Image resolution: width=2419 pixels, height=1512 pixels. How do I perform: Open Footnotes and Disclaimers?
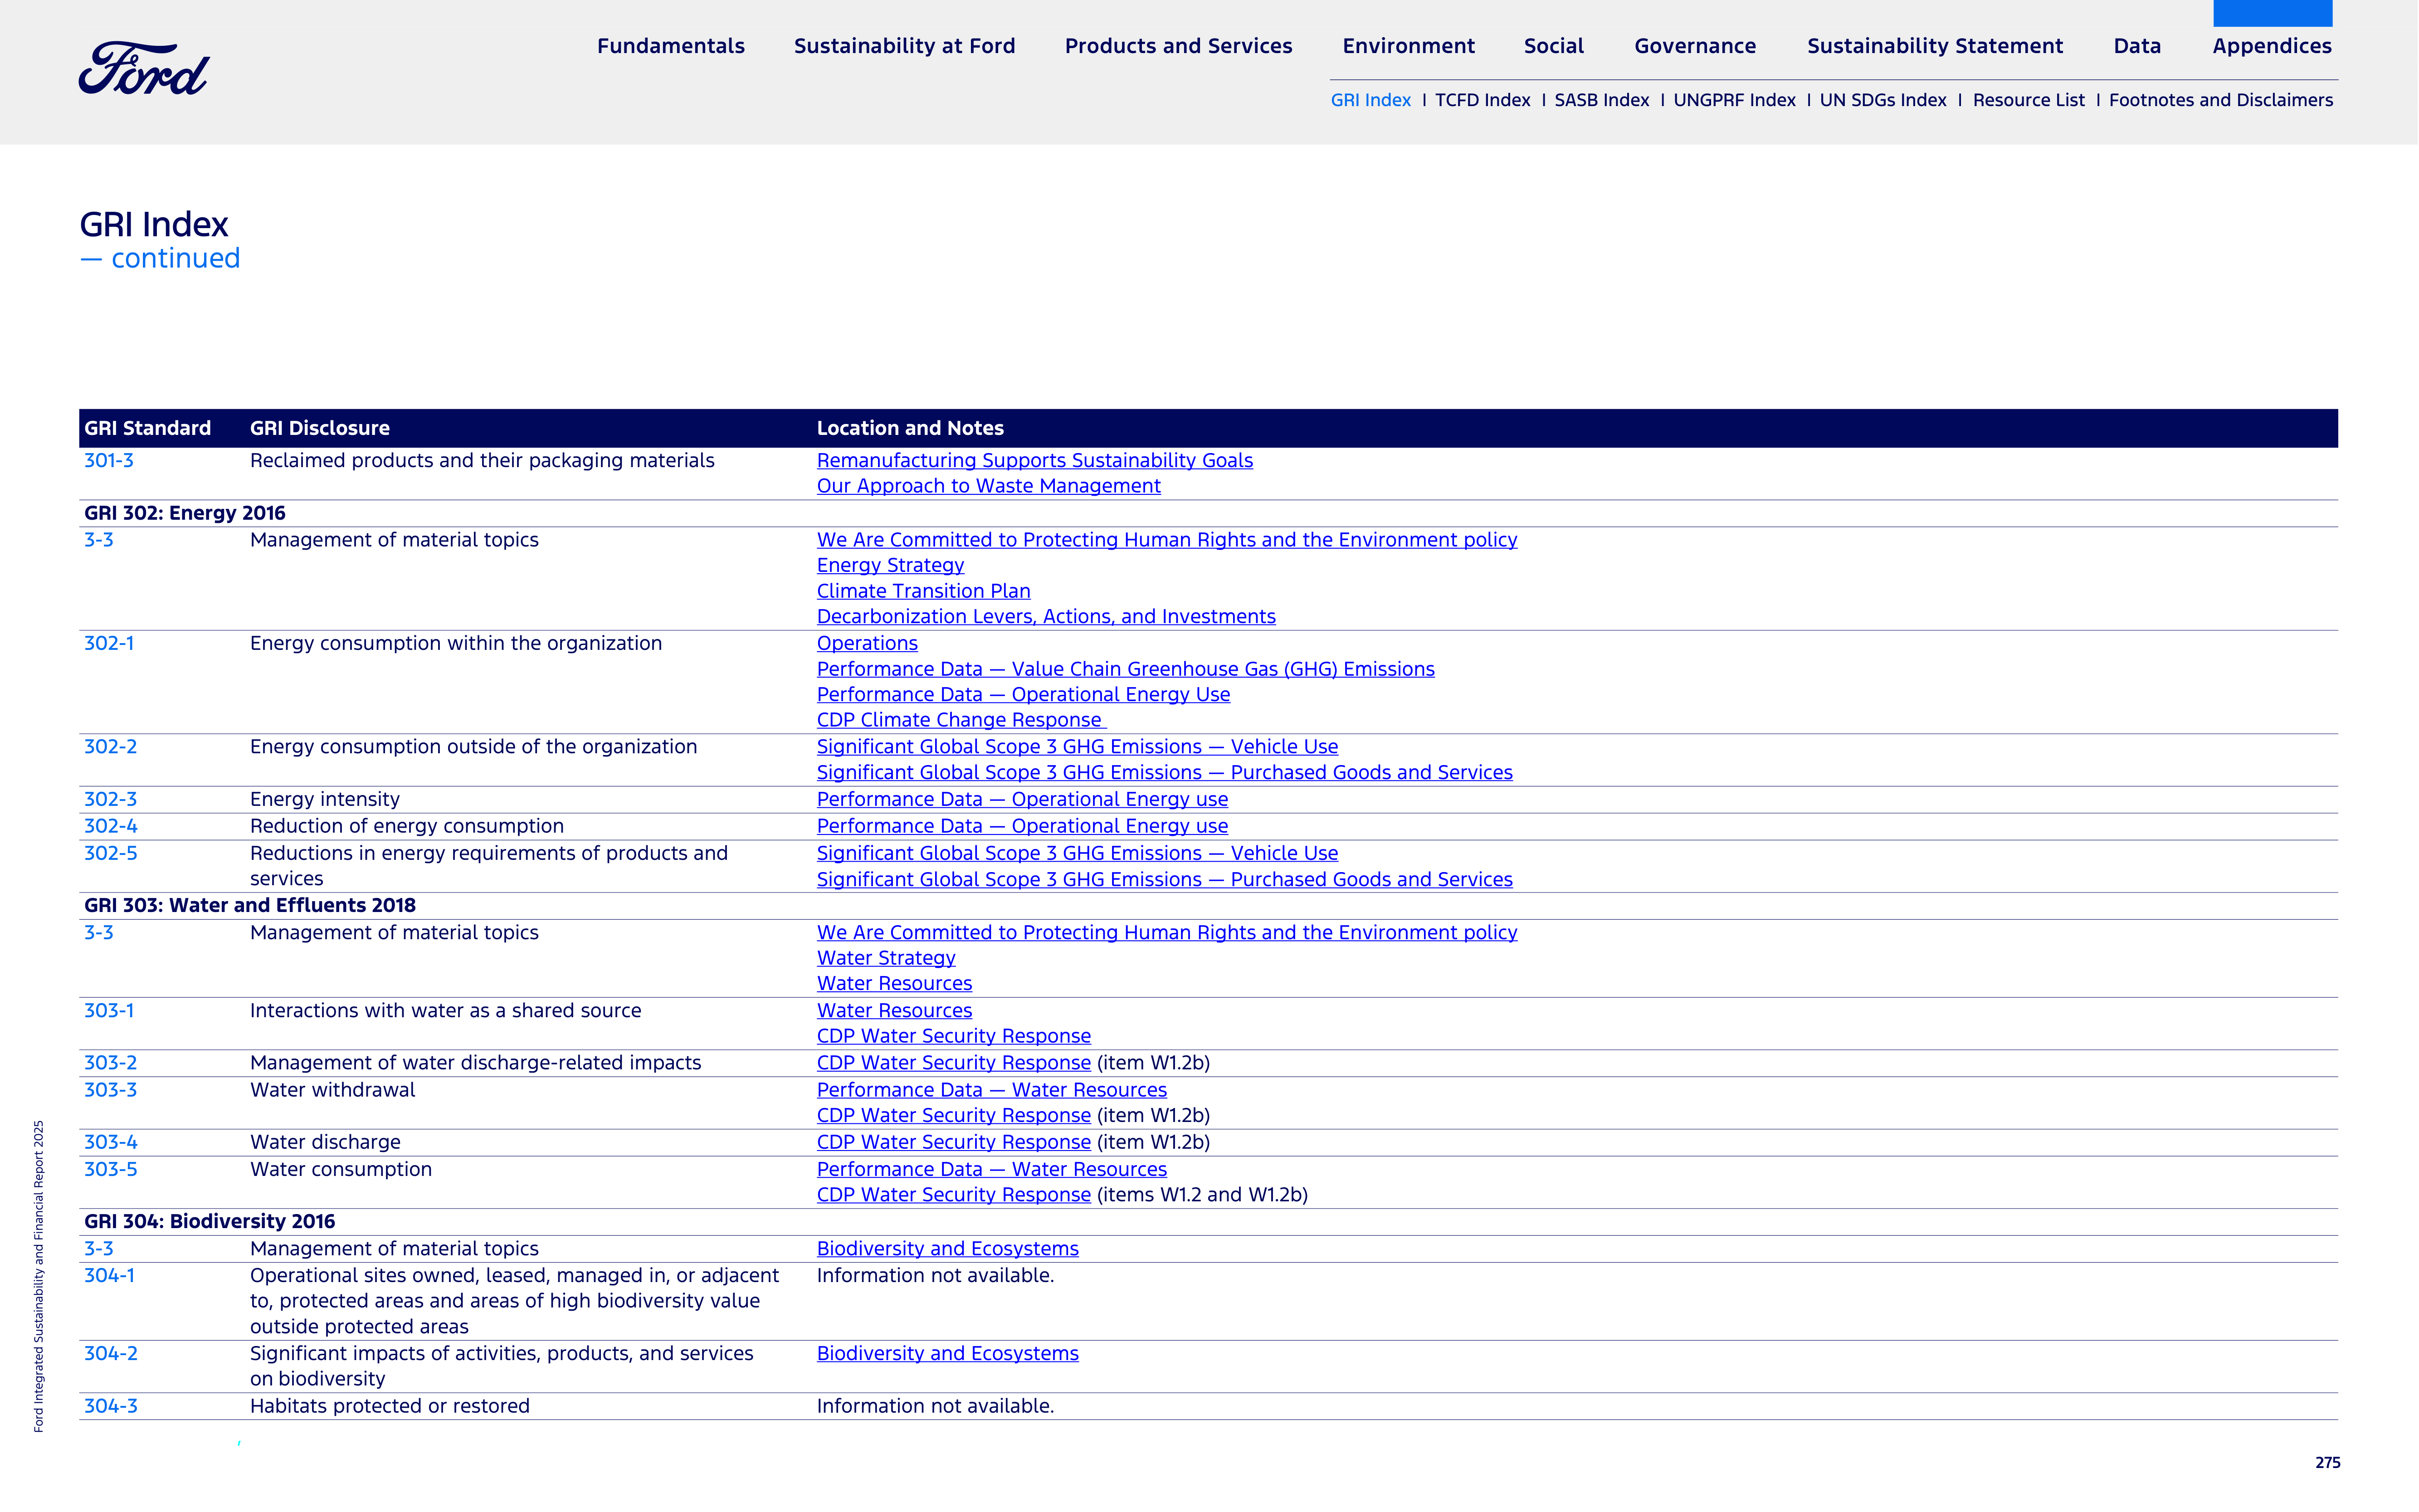click(2220, 100)
